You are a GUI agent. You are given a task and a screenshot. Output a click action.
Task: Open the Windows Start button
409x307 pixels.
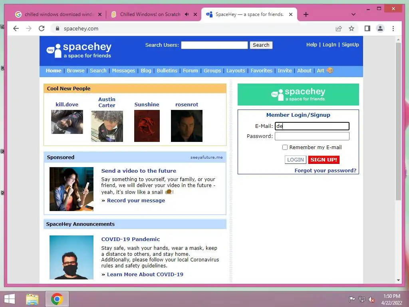pos(10,299)
